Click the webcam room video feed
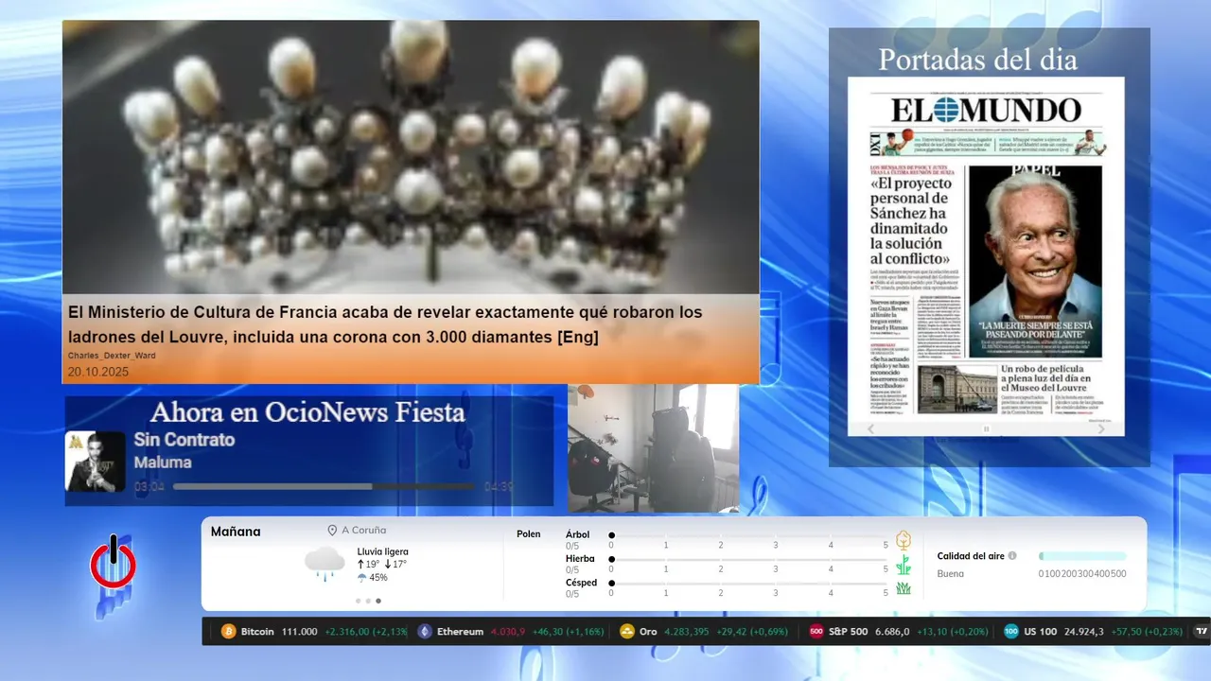The width and height of the screenshot is (1211, 681). point(654,448)
